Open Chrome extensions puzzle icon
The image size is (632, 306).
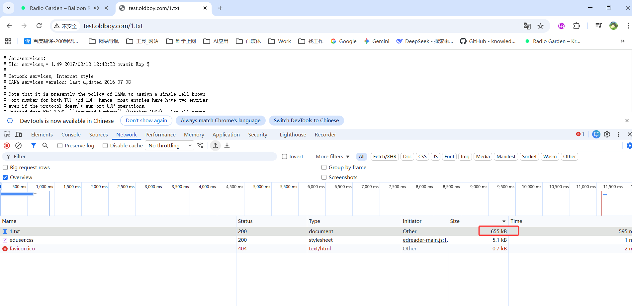coord(577,26)
